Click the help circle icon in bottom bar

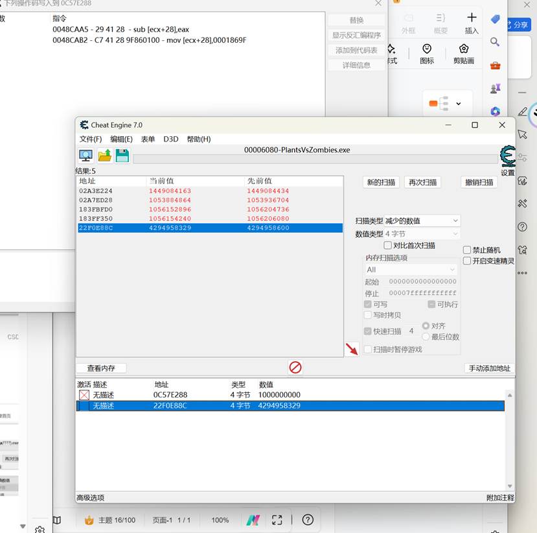tap(308, 520)
